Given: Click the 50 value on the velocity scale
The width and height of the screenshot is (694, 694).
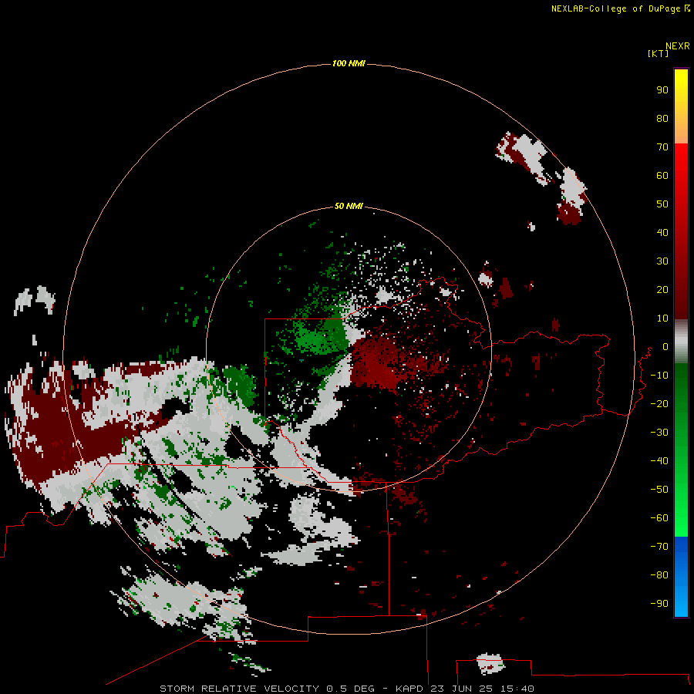Looking at the screenshot, I should [x=662, y=204].
